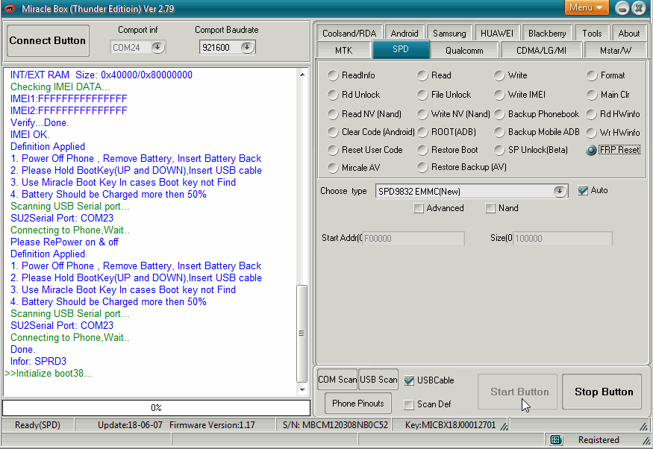This screenshot has height=449, width=653.
Task: Click the Ready(SPD) status text
Action: click(x=37, y=425)
